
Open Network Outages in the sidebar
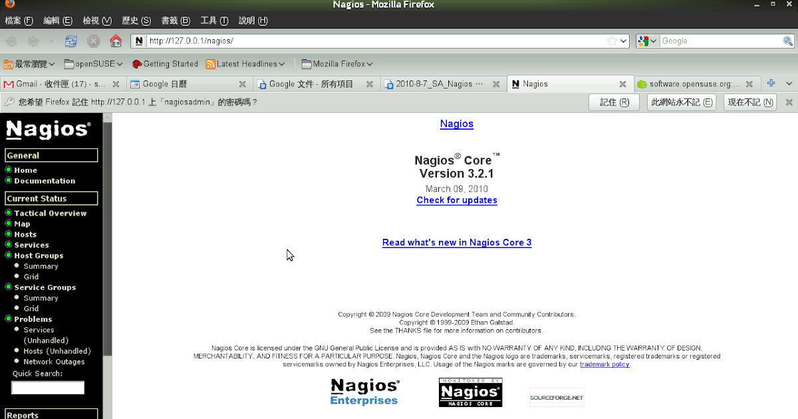(54, 362)
